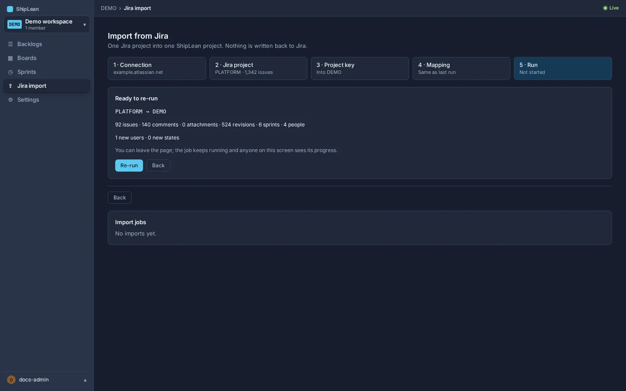Click the 'PLATFORM → DEMO' text
This screenshot has height=391, width=626.
point(141,112)
